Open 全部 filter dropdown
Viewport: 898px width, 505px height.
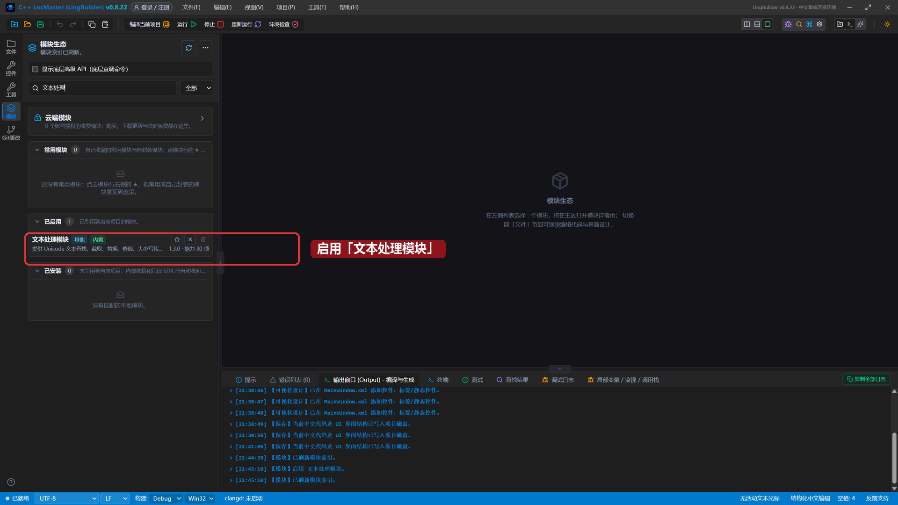pos(197,88)
